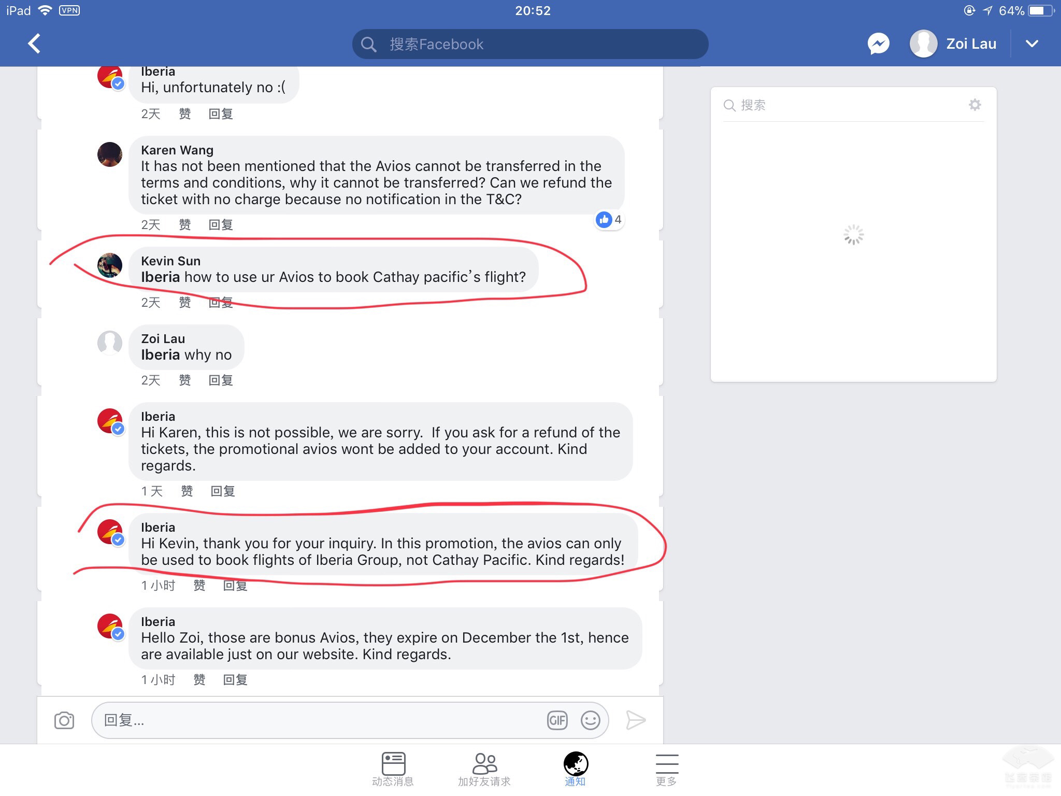Select the 通知 notifications tab

pos(576,769)
